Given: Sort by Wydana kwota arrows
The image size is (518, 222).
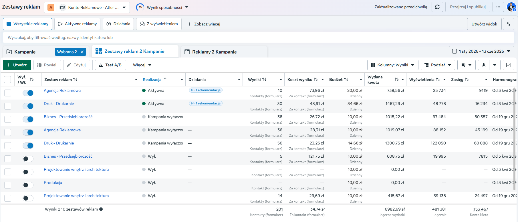Looking at the screenshot, I should point(396,79).
